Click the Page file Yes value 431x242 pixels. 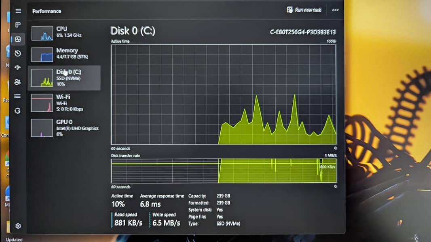click(220, 217)
